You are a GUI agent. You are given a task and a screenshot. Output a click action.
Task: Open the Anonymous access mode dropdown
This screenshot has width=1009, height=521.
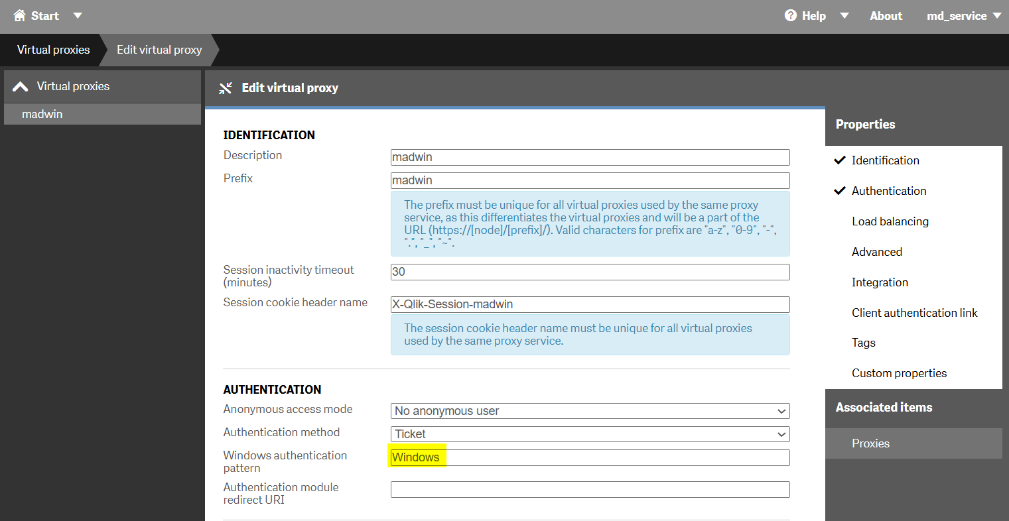(590, 411)
